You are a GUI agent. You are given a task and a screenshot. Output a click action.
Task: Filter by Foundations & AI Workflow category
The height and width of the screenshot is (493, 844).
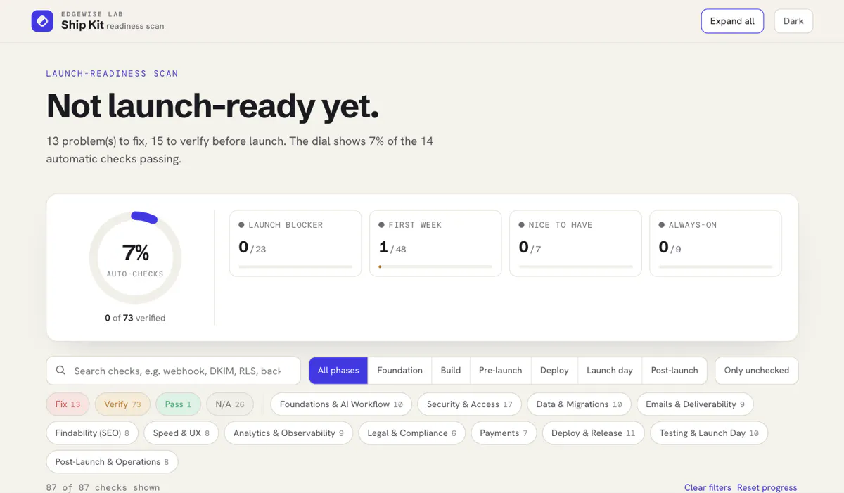341,404
